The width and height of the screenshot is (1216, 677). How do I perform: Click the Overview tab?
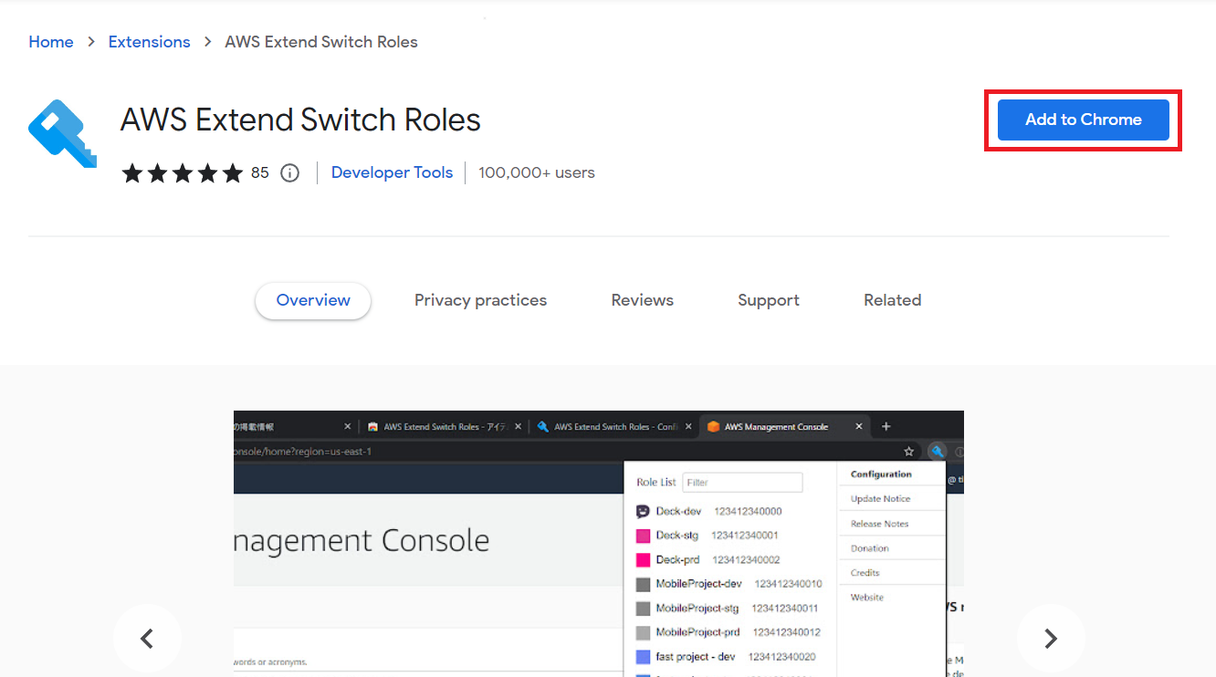(312, 299)
